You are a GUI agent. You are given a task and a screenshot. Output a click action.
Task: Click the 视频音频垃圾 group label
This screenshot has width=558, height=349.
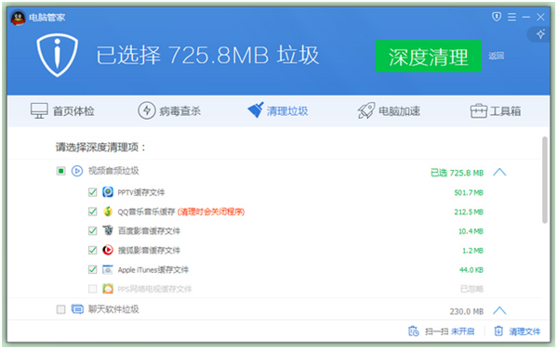[x=113, y=171]
